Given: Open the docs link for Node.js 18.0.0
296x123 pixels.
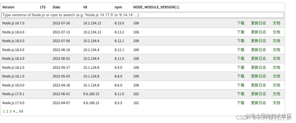Looking at the screenshot, I should tap(276, 85).
